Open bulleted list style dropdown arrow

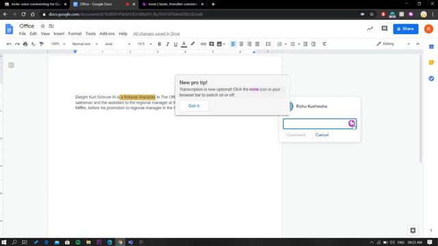tap(298, 44)
